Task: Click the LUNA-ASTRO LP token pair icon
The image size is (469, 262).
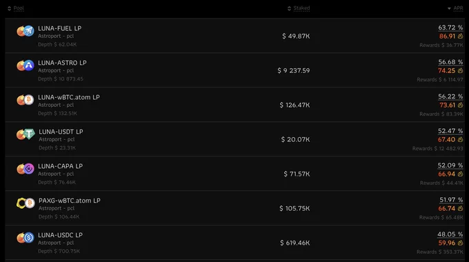Action: click(x=26, y=65)
